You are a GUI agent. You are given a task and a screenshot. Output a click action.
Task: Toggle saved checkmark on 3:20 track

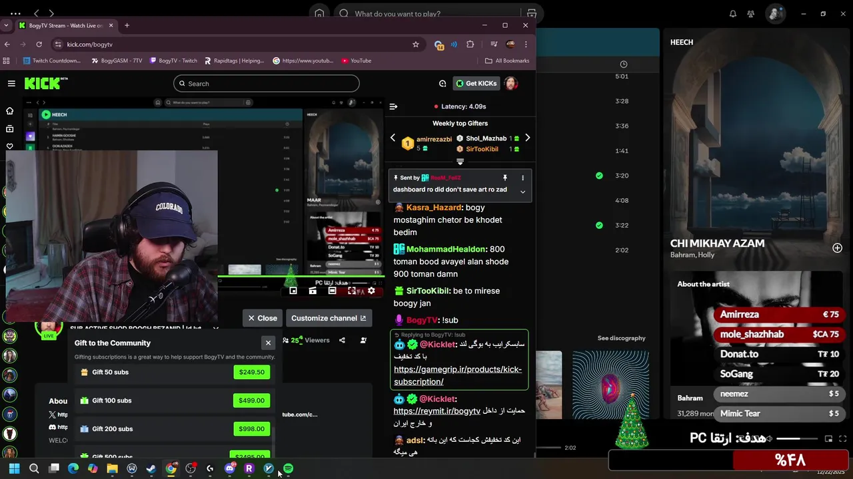[599, 176]
